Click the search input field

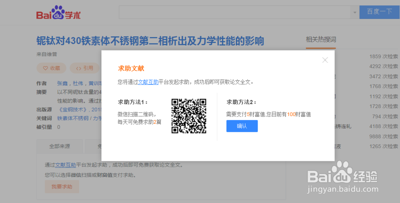point(234,12)
